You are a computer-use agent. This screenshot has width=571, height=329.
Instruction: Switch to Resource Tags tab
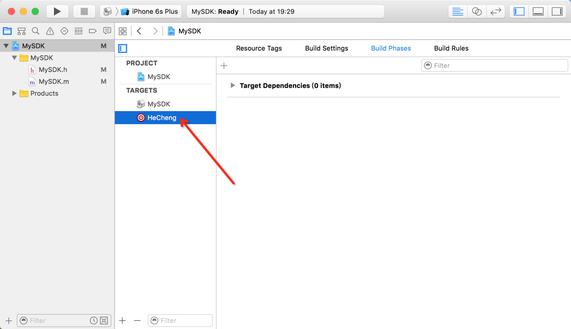(259, 48)
